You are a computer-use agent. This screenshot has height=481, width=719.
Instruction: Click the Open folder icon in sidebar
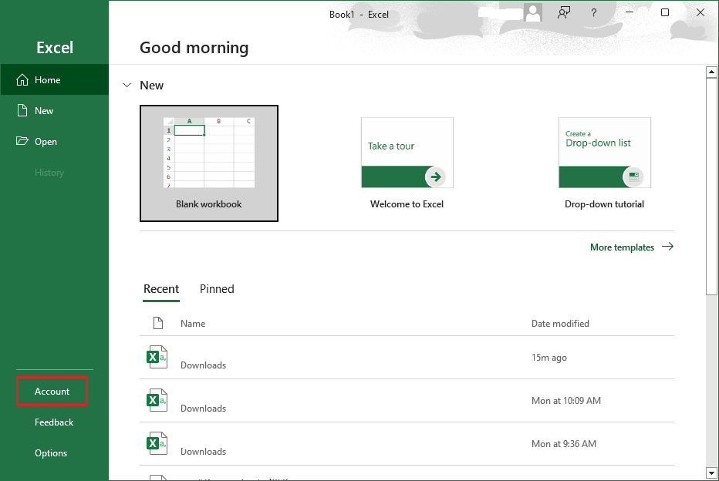click(x=22, y=142)
